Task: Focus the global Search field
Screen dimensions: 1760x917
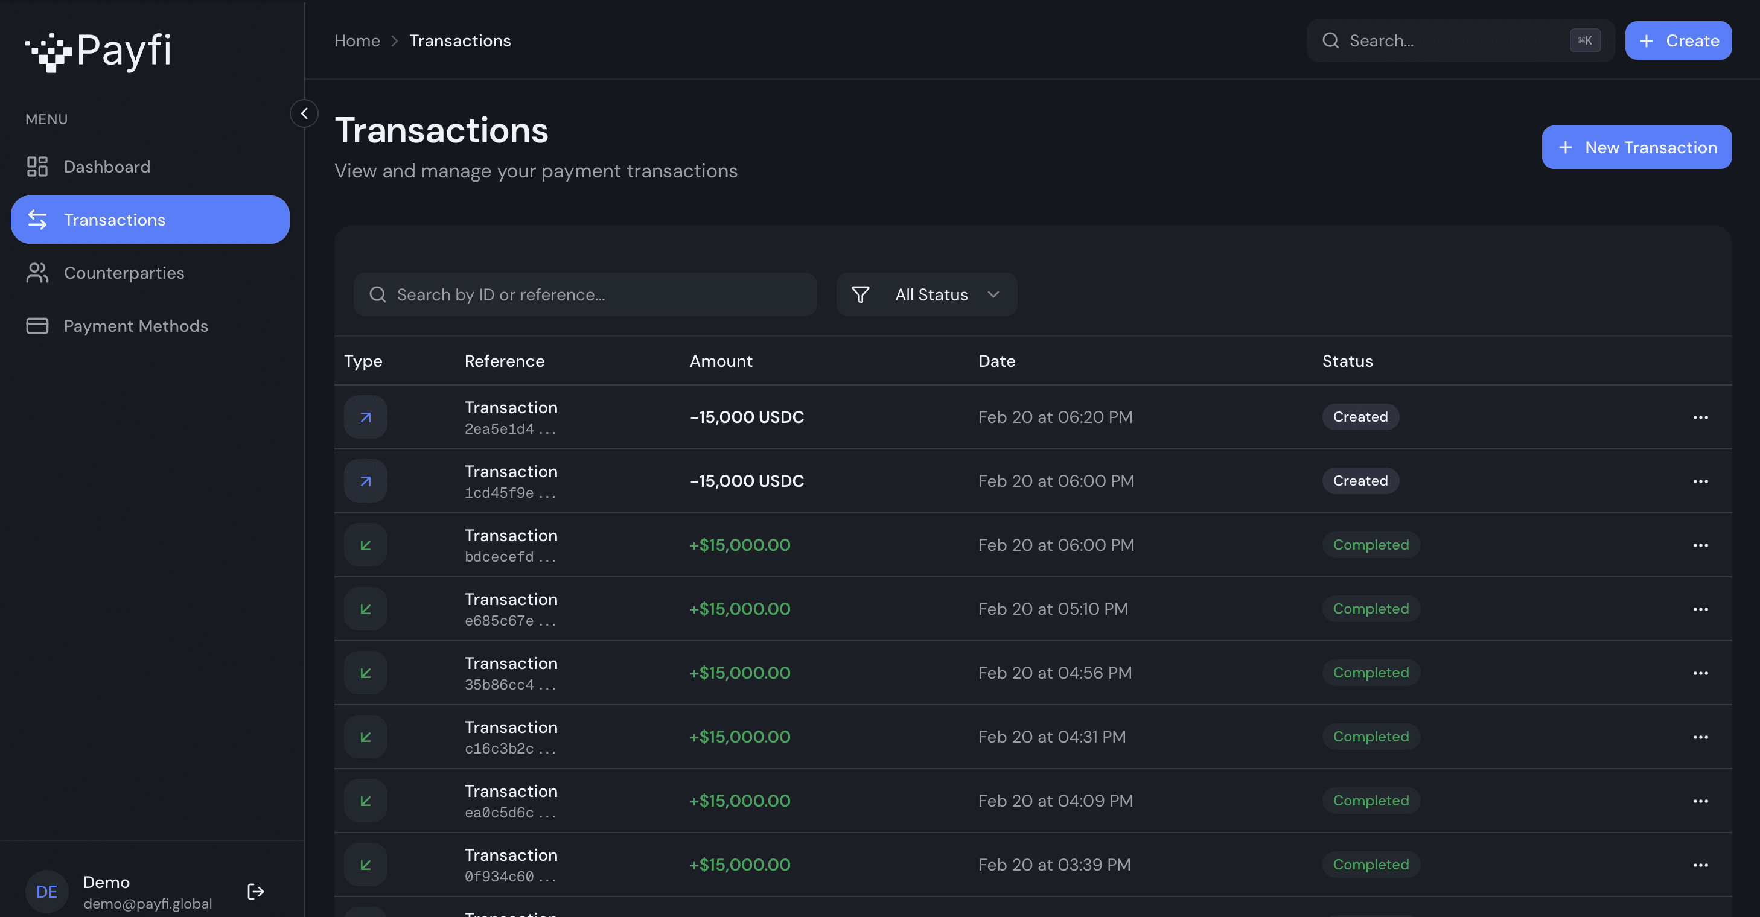Action: (x=1455, y=41)
